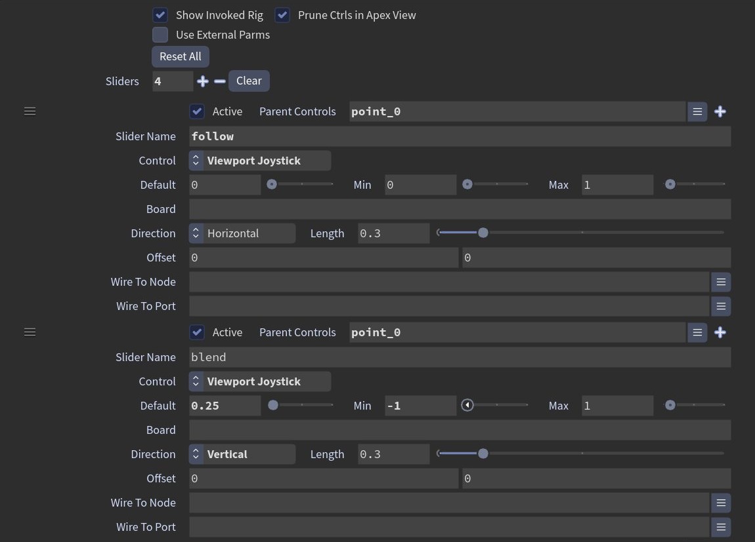The height and width of the screenshot is (542, 755).
Task: Remove a slider with the minus icon
Action: pos(219,81)
